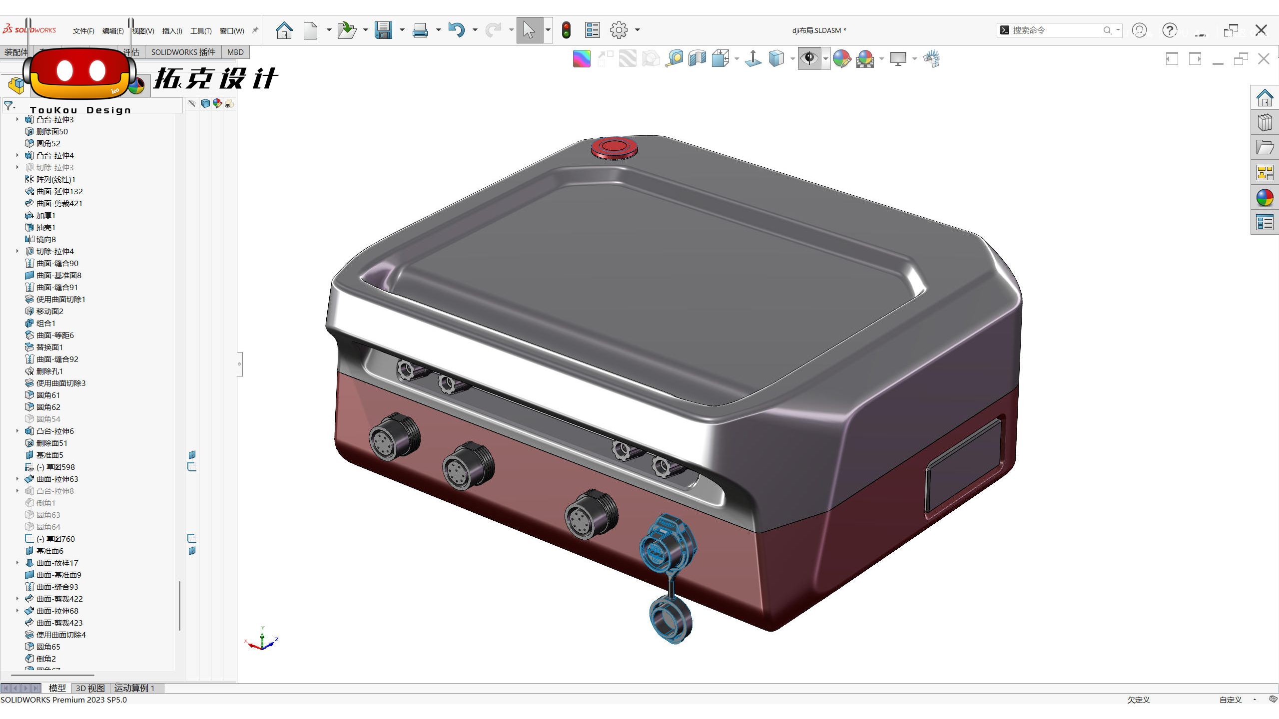Viewport: 1279px width, 719px height.
Task: Open the Appearances and Scenes task pane
Action: 1265,197
